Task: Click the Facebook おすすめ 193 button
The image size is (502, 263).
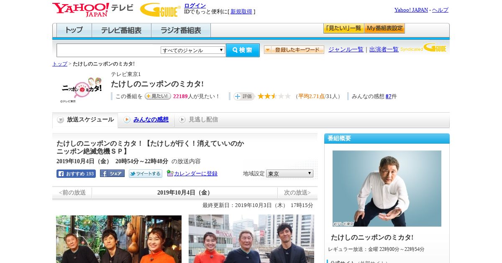Action: point(76,174)
